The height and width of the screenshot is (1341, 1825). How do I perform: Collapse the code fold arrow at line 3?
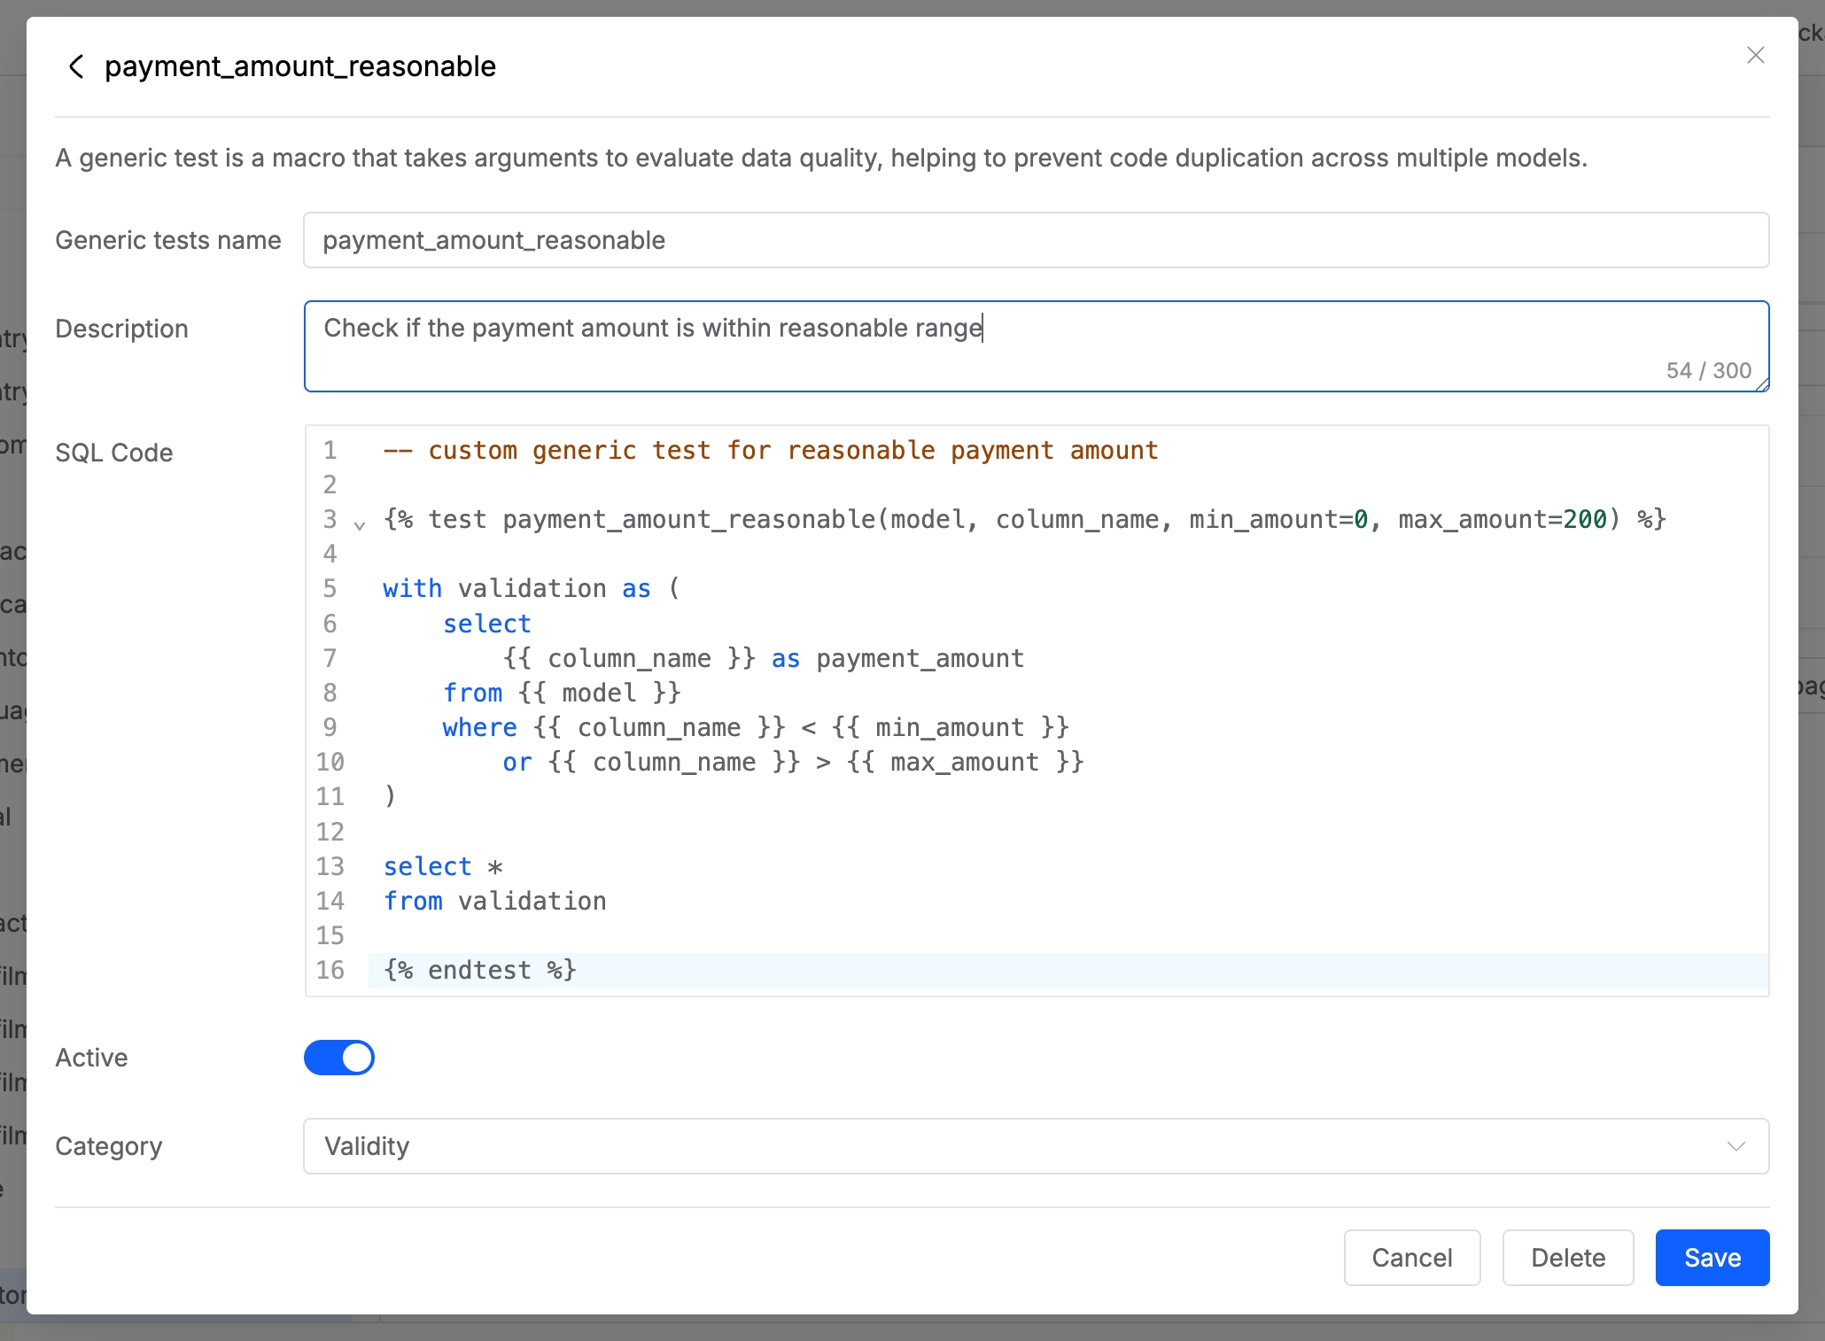(x=360, y=524)
